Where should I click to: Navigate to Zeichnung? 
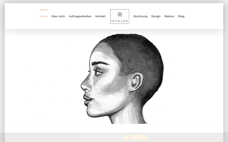coord(140,16)
